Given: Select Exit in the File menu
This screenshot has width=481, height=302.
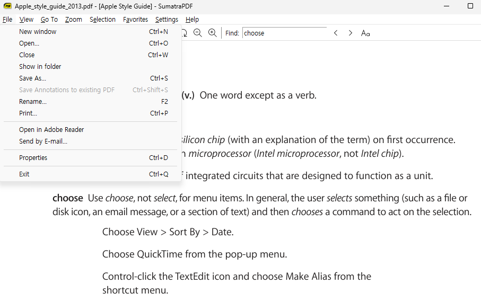Looking at the screenshot, I should point(91,174).
